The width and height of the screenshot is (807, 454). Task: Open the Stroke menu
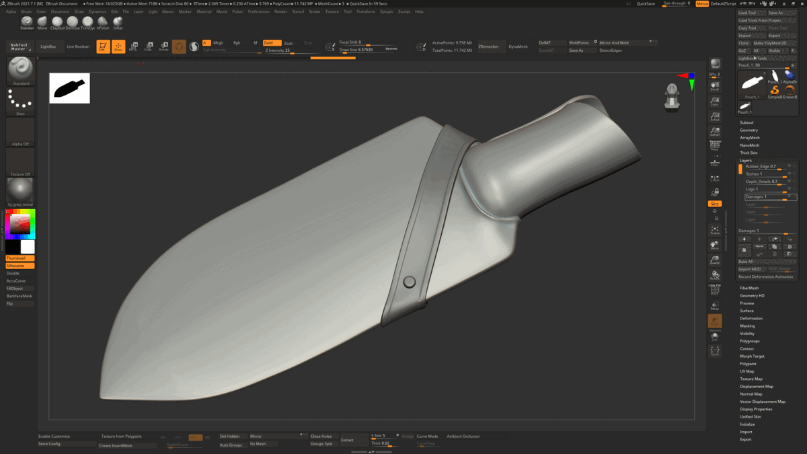pos(315,11)
